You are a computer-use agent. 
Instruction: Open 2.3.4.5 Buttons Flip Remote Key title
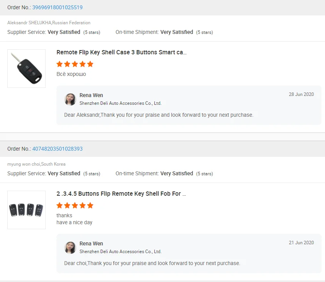click(121, 194)
